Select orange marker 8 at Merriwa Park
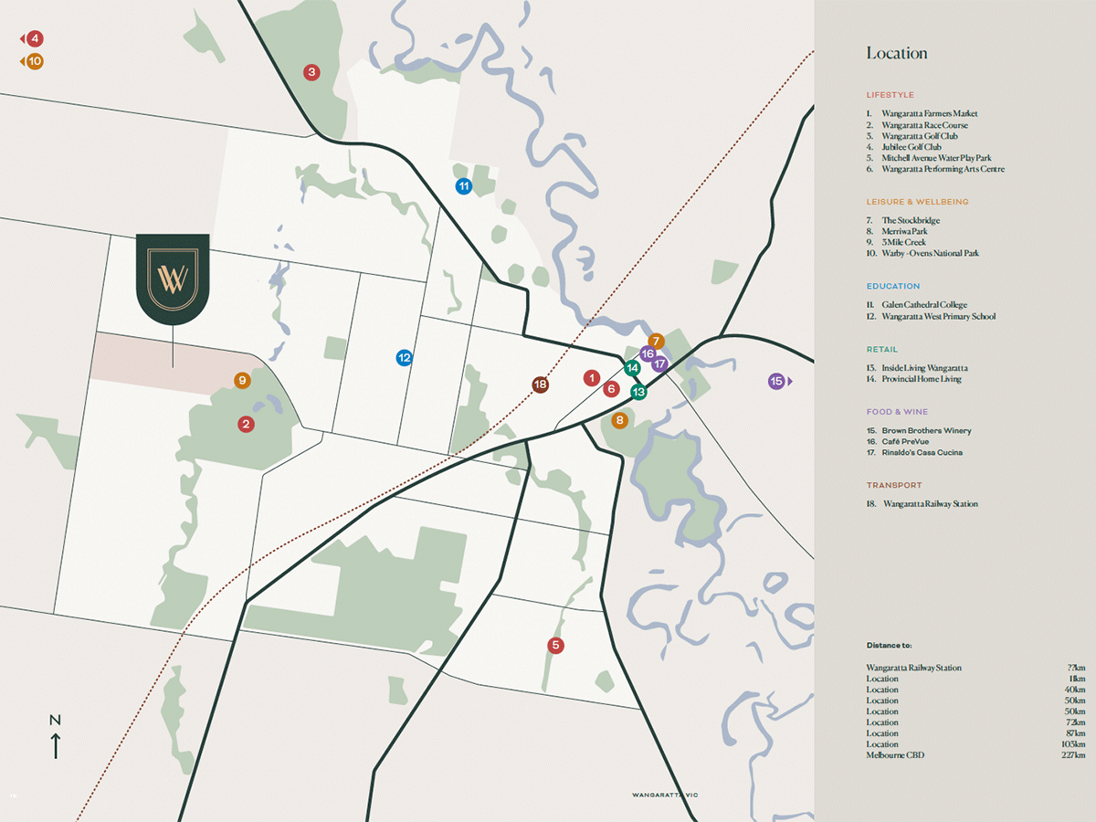Viewport: 1096px width, 822px height. tap(619, 420)
